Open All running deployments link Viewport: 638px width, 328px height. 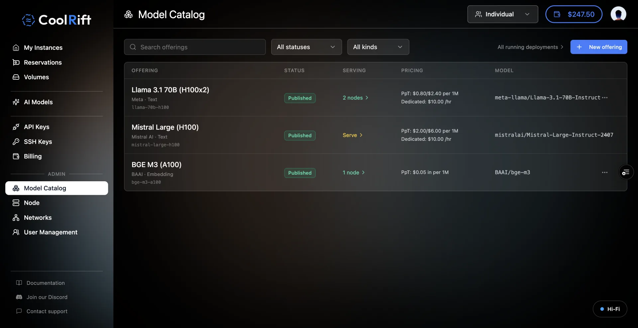[x=530, y=47]
